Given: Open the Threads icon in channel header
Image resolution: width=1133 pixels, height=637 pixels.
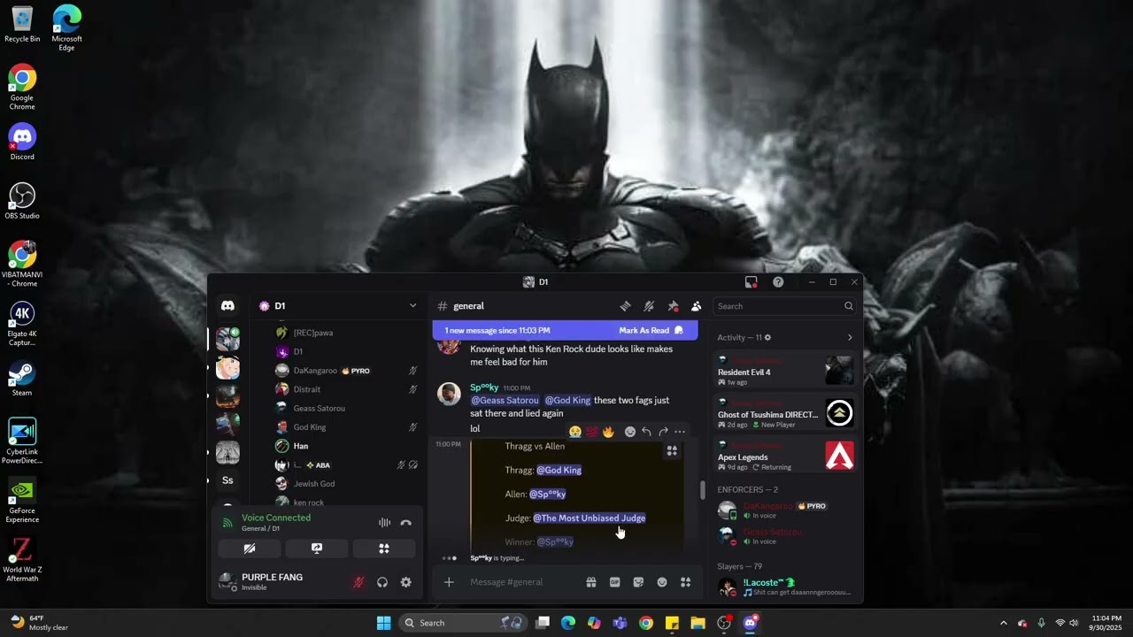Looking at the screenshot, I should coord(625,306).
